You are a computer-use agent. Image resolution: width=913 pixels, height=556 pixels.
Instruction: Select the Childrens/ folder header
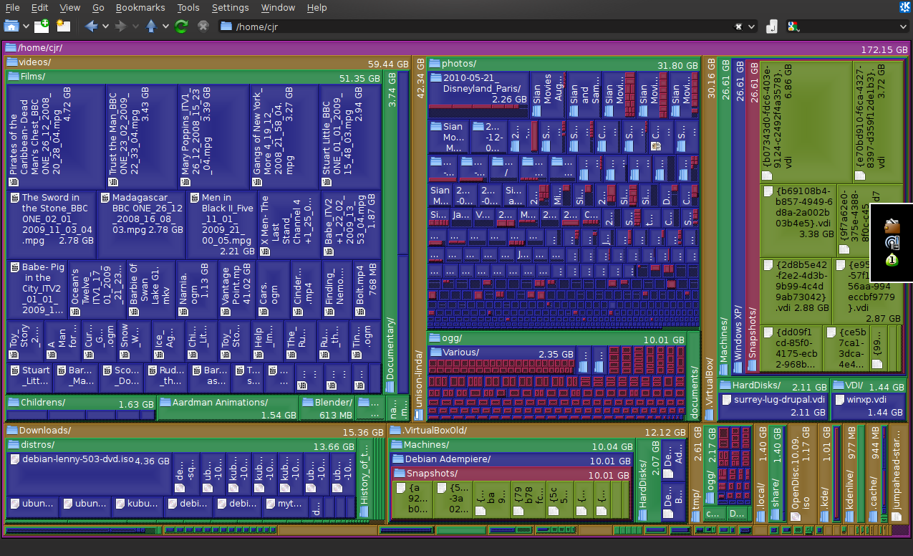coord(81,403)
